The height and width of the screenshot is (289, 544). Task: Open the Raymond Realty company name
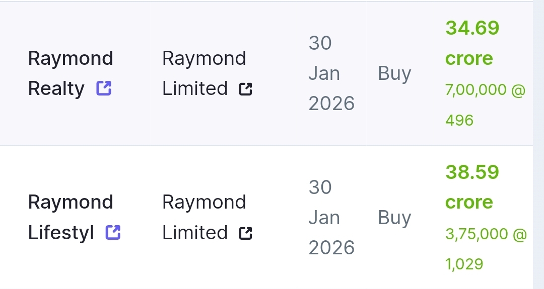(x=70, y=73)
